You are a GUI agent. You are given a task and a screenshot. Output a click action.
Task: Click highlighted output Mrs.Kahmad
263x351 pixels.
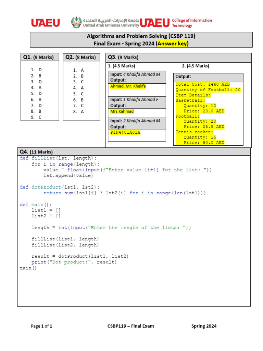122,111
